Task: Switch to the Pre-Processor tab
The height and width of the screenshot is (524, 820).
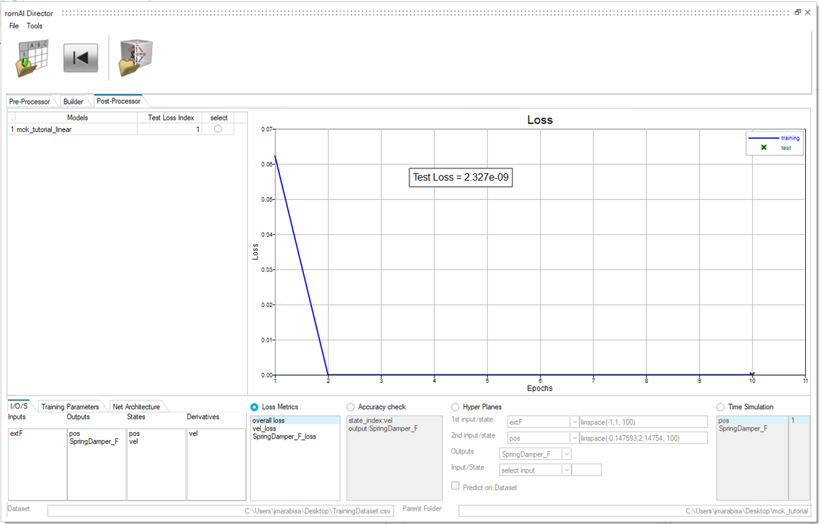Action: 30,101
